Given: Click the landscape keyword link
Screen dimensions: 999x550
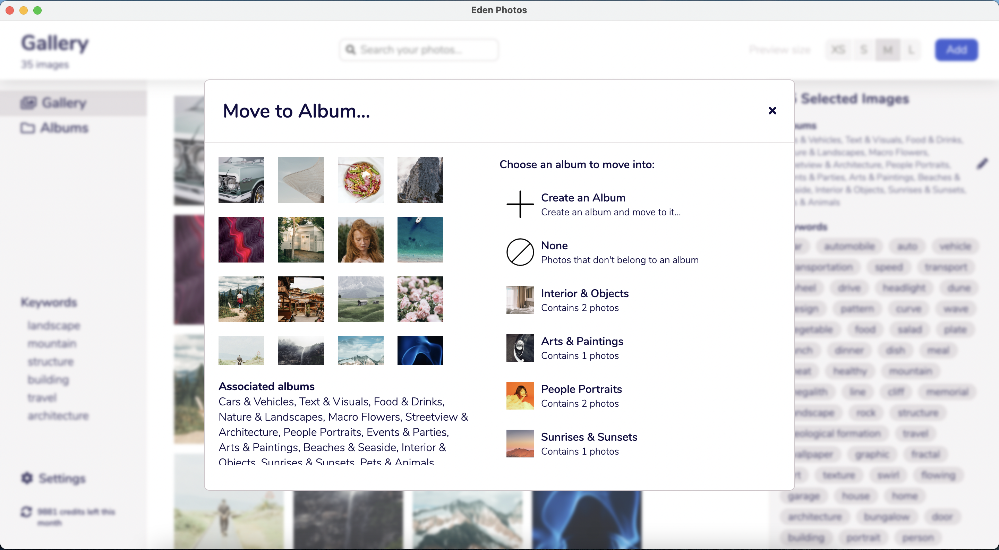Looking at the screenshot, I should point(54,326).
